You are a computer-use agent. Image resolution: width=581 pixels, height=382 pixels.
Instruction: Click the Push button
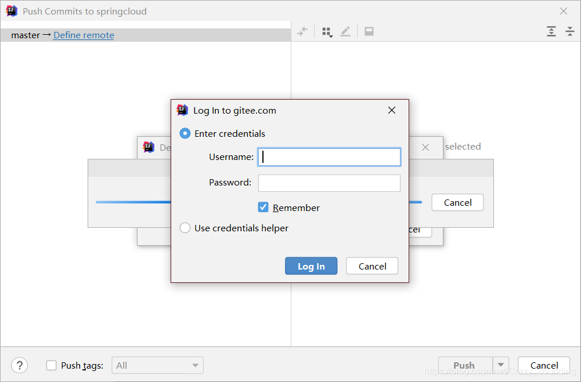pos(465,365)
